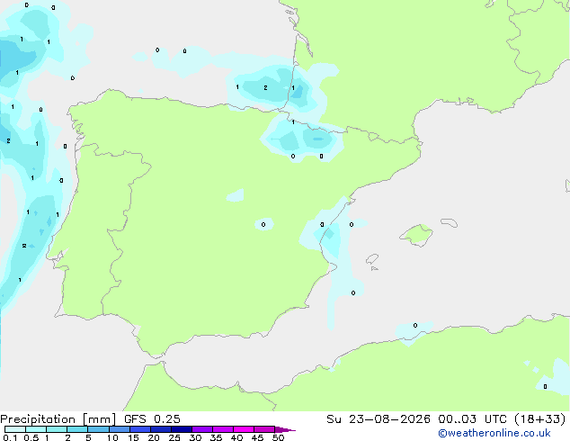Click the 'GFS 0.25' model label
The image size is (570, 441).
coord(152,419)
